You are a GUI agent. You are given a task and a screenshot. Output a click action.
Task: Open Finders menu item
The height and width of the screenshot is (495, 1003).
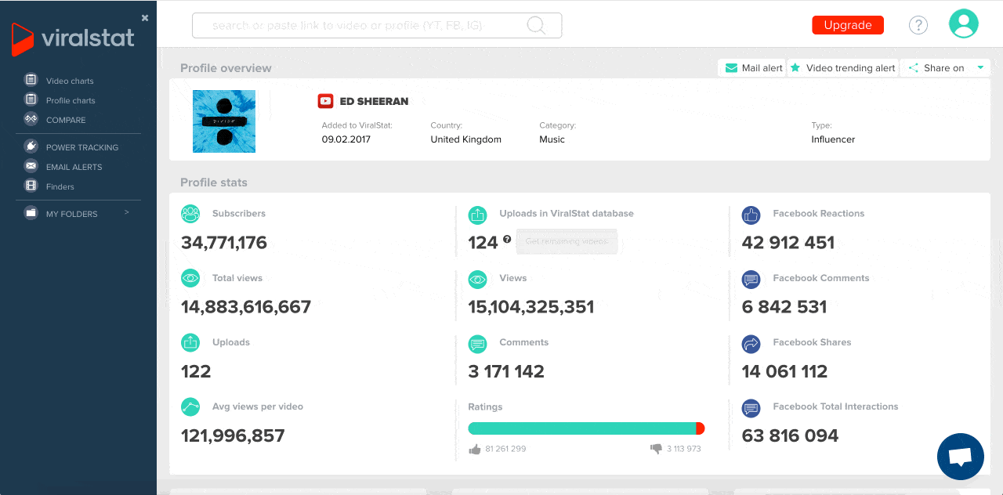coord(60,187)
